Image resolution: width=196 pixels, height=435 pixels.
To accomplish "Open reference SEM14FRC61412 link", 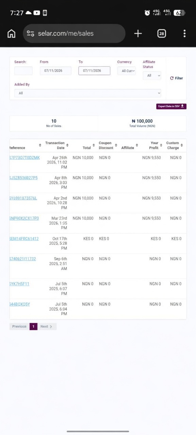I will pyautogui.click(x=24, y=239).
